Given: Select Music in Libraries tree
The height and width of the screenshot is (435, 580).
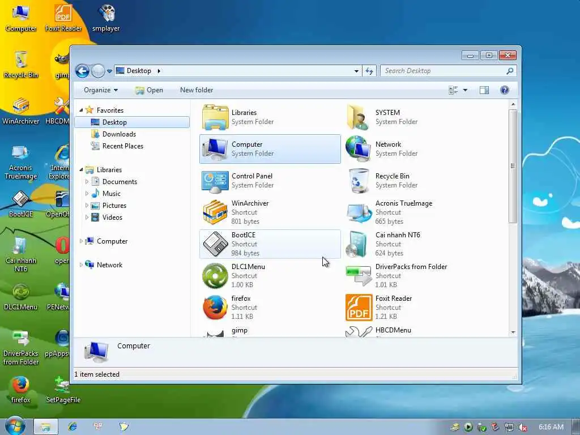Looking at the screenshot, I should [x=112, y=194].
